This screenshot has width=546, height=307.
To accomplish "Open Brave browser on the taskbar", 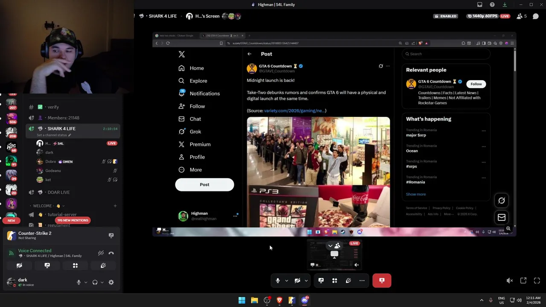I will pyautogui.click(x=279, y=300).
